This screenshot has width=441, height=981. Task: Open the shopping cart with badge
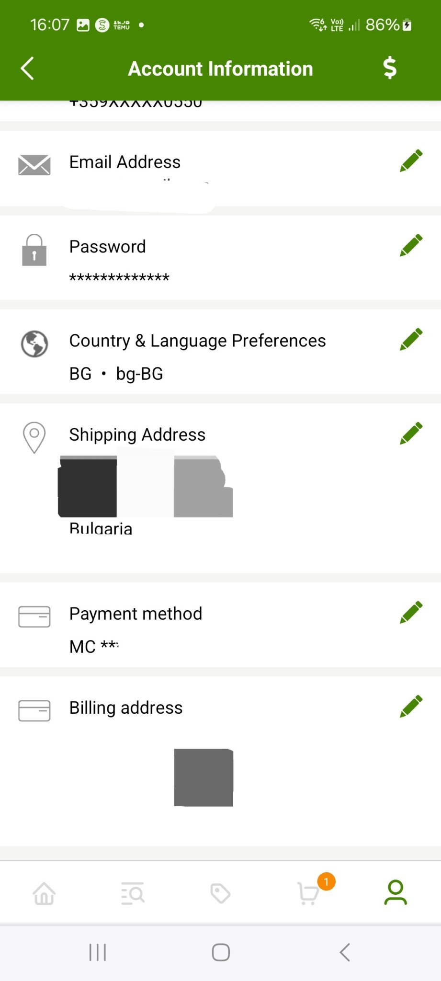tap(309, 893)
